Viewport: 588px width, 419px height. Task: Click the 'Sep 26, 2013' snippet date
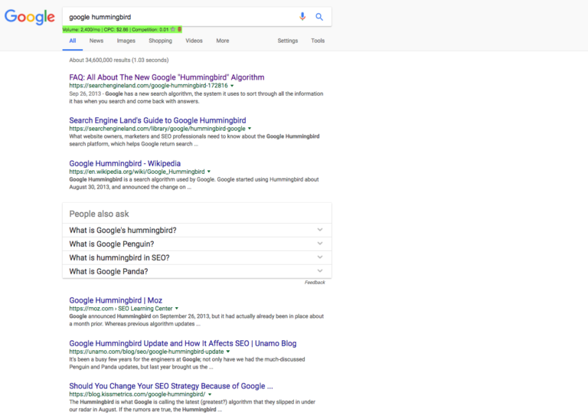(x=85, y=93)
